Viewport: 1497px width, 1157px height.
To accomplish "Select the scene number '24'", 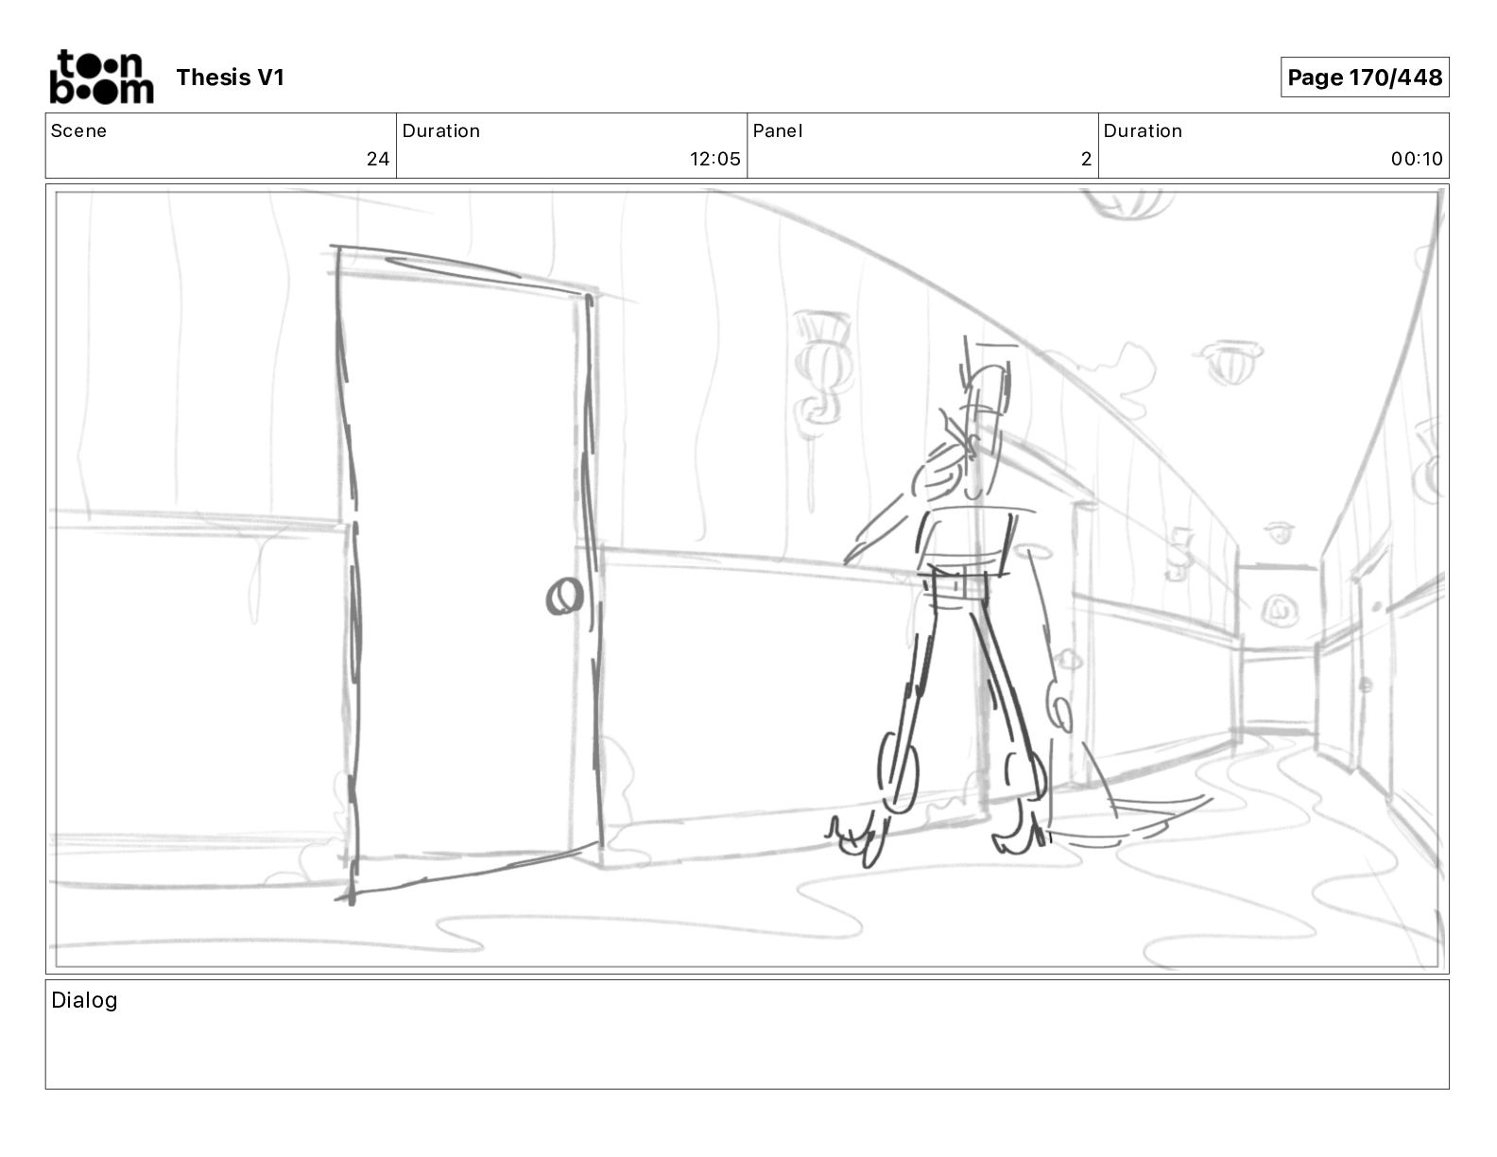I will coord(378,159).
